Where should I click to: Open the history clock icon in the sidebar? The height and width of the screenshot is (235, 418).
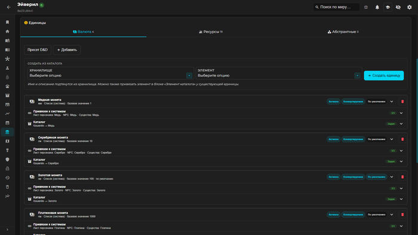point(7,178)
